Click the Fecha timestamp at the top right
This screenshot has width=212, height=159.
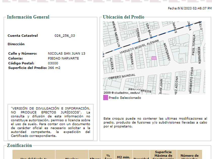coord(190,8)
